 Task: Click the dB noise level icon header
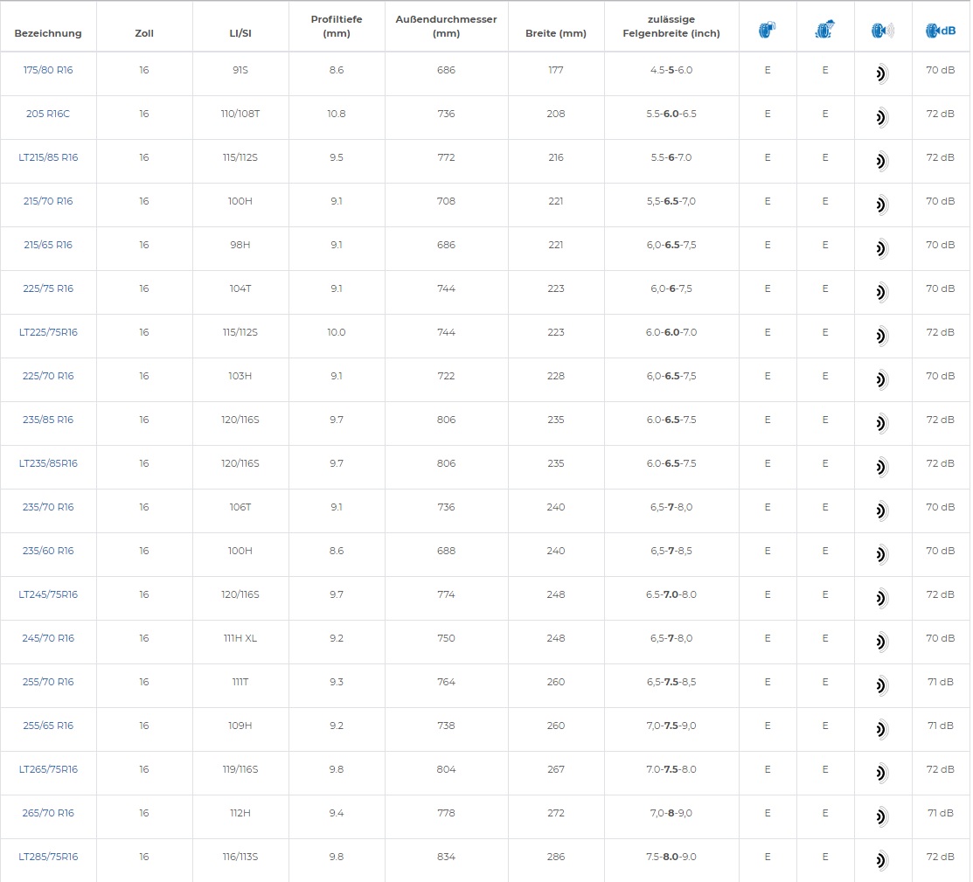940,30
